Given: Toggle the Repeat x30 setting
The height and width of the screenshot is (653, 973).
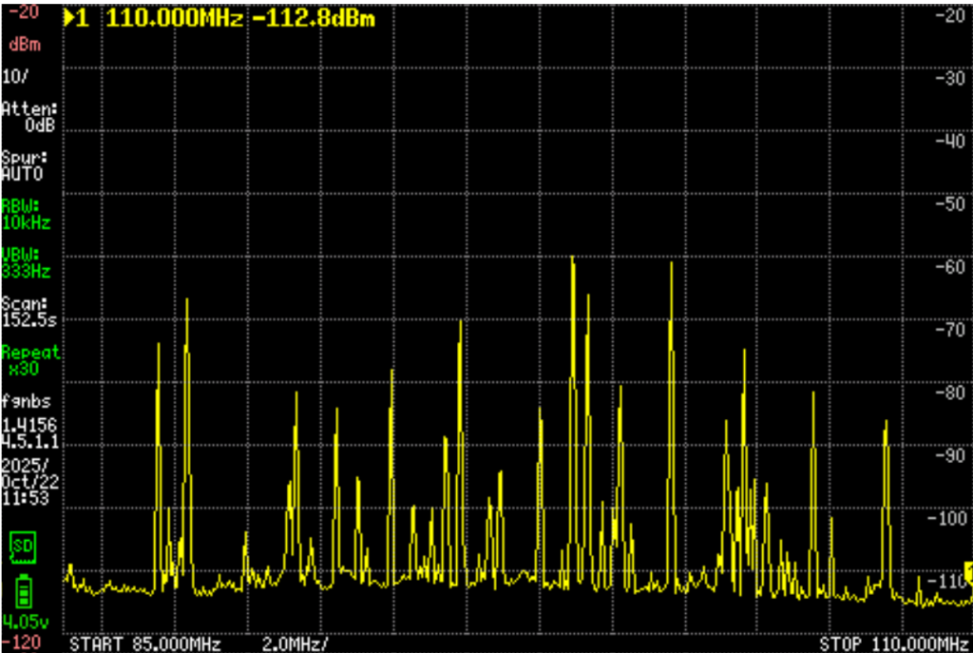Looking at the screenshot, I should (29, 360).
